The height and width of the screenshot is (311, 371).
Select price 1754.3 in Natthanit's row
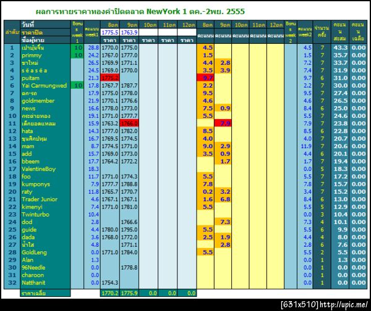coord(110,283)
